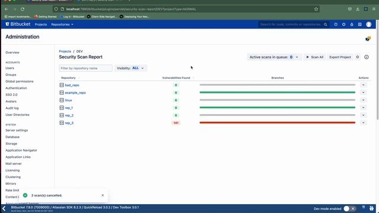Open the rep_1 repository link
Viewport: 379px width, 213px height.
click(x=69, y=108)
